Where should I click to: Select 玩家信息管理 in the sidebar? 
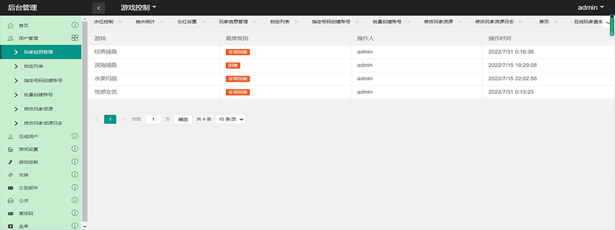[x=41, y=52]
